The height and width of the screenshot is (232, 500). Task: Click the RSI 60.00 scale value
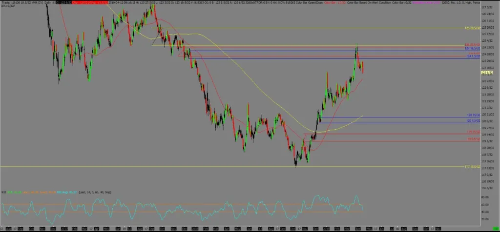pos(485,204)
